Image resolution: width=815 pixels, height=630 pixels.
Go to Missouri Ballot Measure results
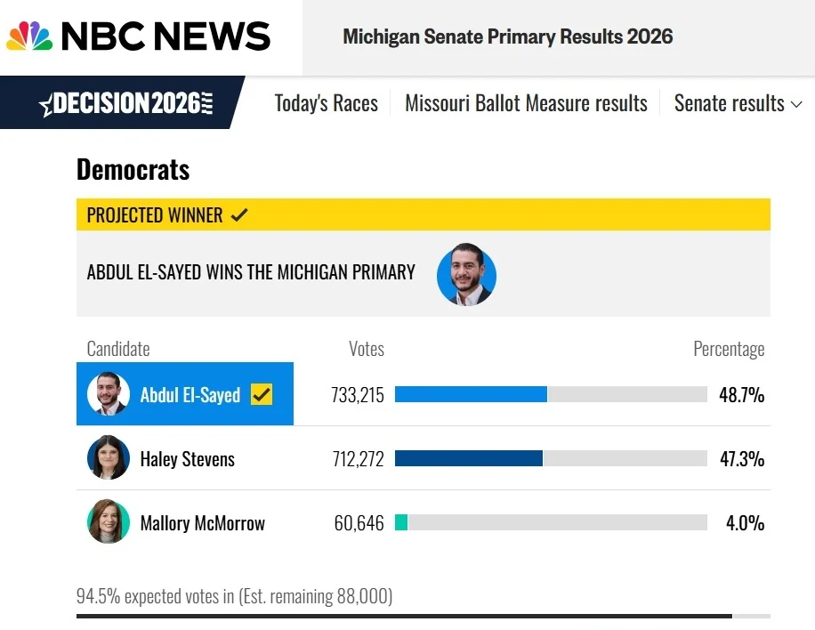point(526,103)
